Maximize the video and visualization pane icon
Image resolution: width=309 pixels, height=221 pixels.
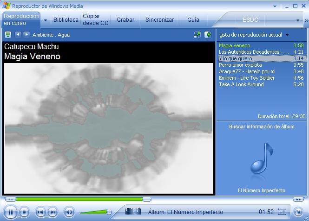point(208,35)
